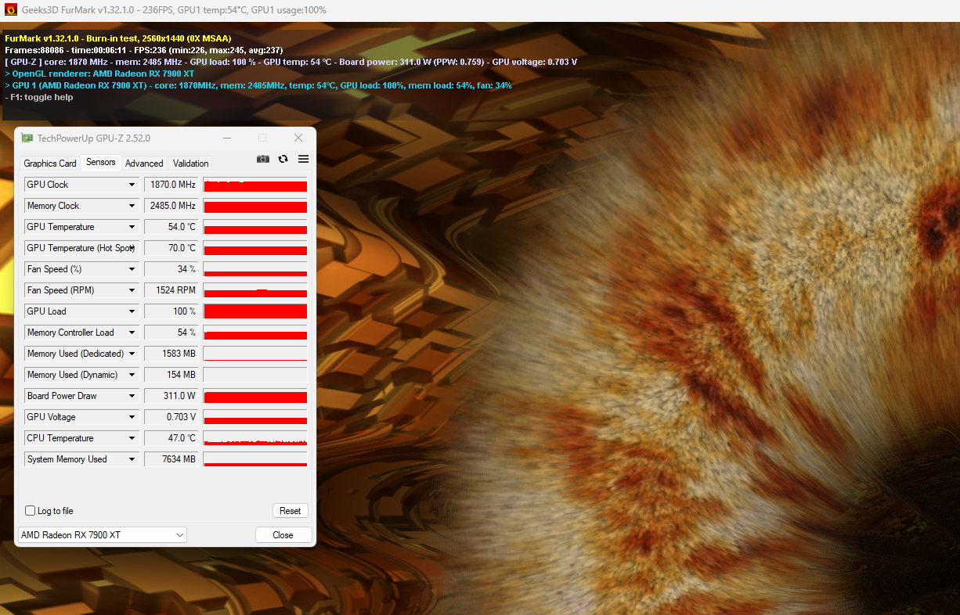Open the Memory Clock sensor dropdown
This screenshot has width=960, height=615.
coord(132,206)
